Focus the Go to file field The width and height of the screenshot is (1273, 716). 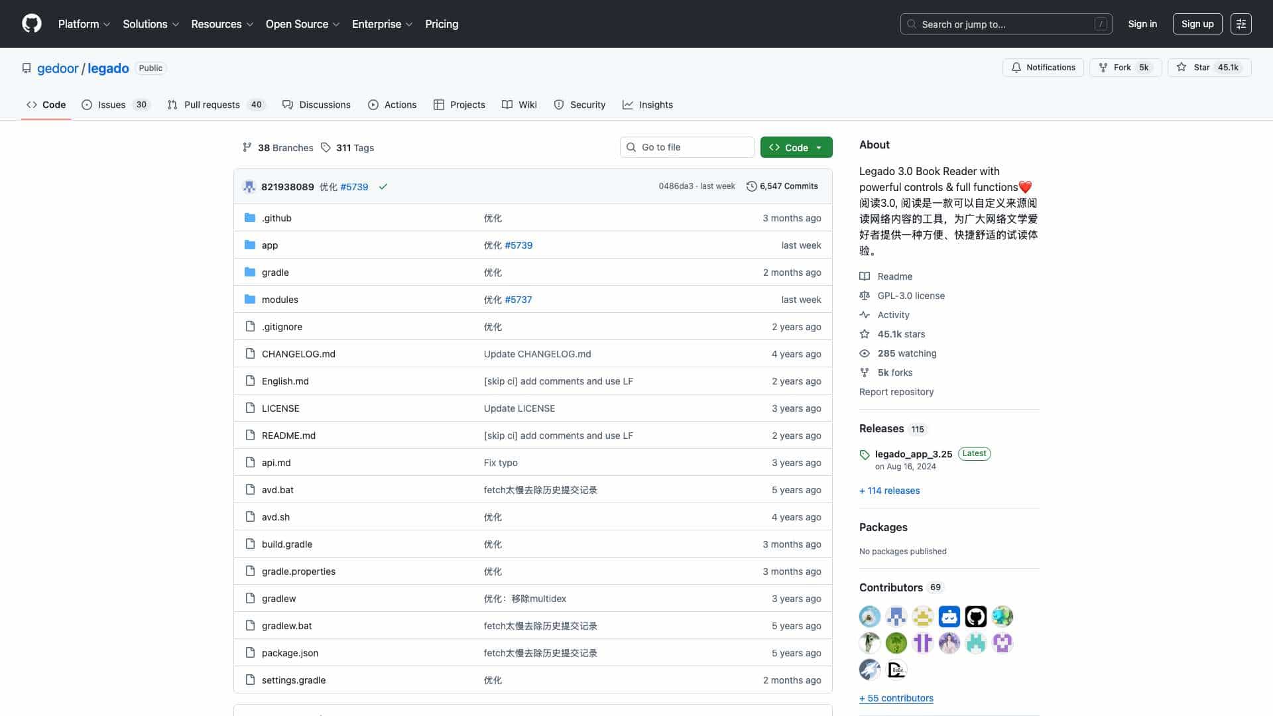(x=688, y=147)
